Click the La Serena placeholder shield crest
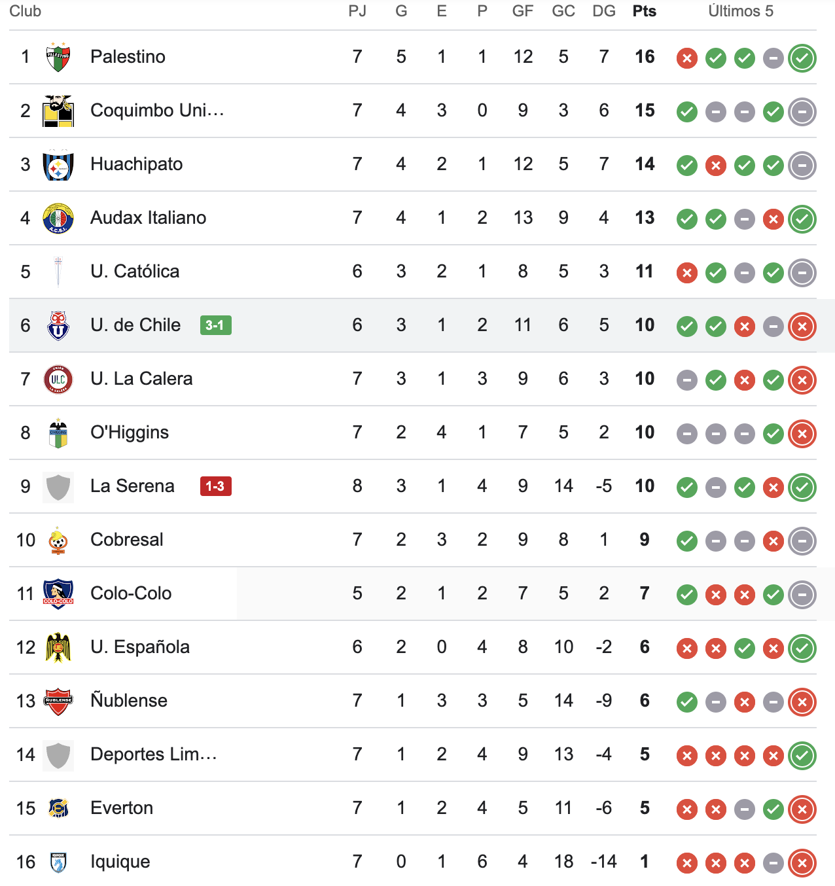 (x=58, y=487)
